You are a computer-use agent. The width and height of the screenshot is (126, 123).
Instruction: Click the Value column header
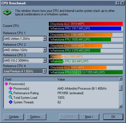click(x=87, y=79)
